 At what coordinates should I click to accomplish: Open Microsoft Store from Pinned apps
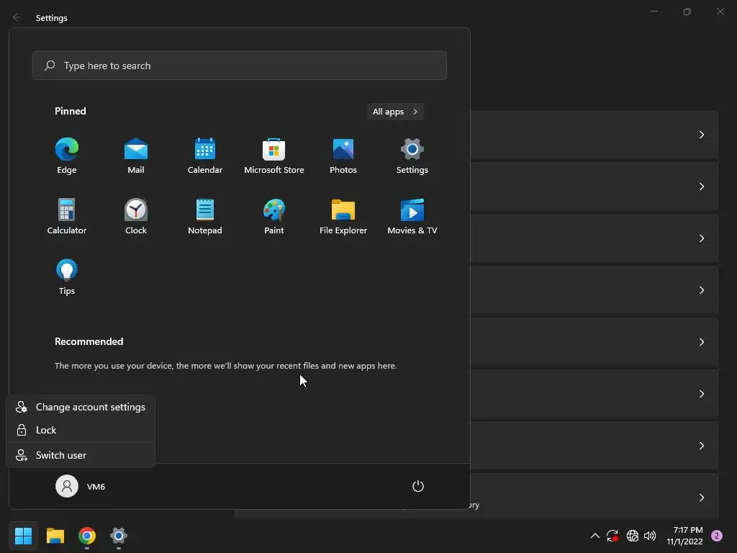(274, 156)
